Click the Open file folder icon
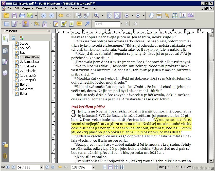 [6, 15]
